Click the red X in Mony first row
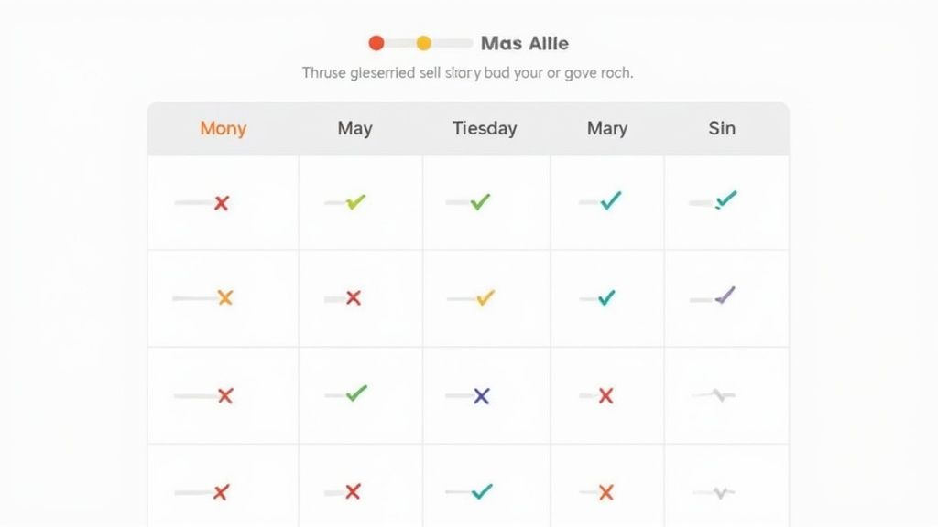The width and height of the screenshot is (938, 527). tap(221, 203)
